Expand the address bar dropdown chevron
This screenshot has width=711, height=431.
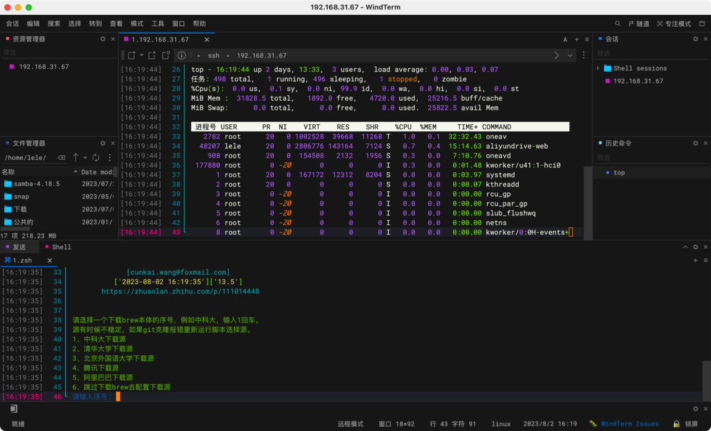point(570,56)
